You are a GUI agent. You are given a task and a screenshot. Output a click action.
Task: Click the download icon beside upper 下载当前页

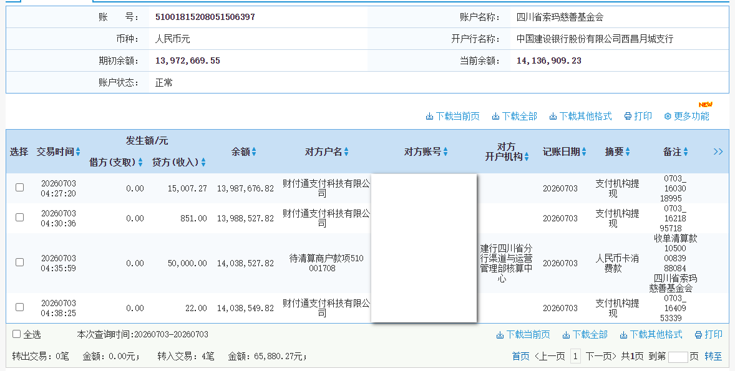[x=429, y=117]
